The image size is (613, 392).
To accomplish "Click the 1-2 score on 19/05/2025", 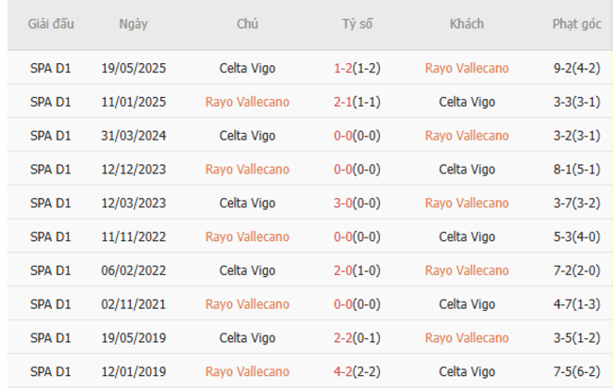I will (343, 68).
